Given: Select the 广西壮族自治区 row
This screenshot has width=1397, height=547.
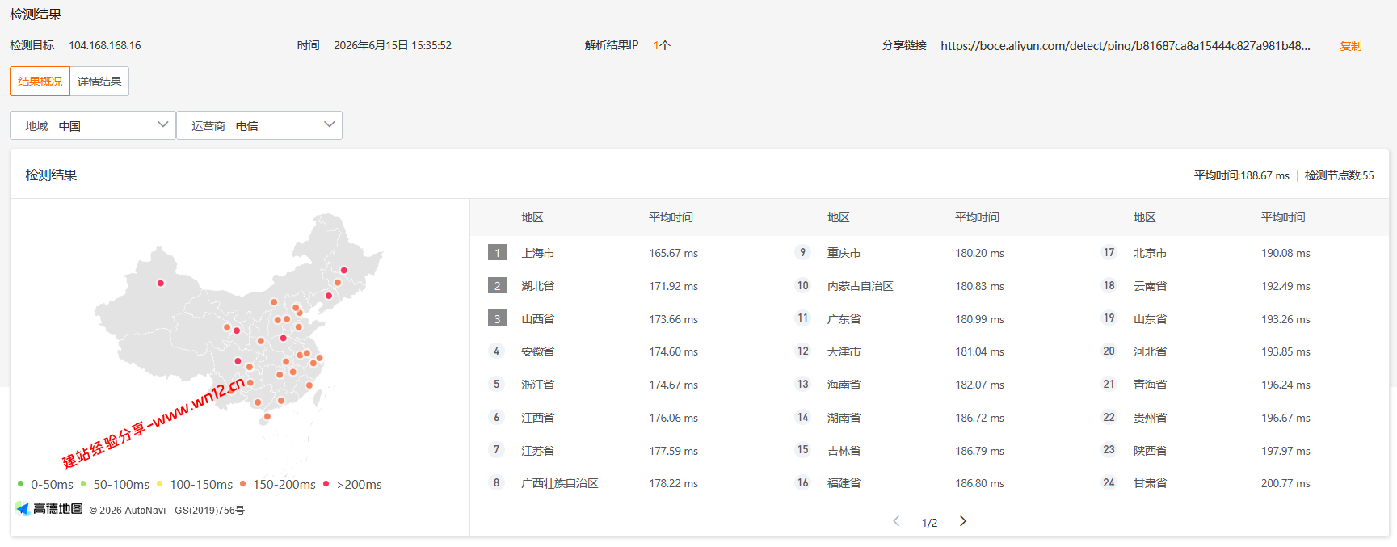Looking at the screenshot, I should 623,483.
